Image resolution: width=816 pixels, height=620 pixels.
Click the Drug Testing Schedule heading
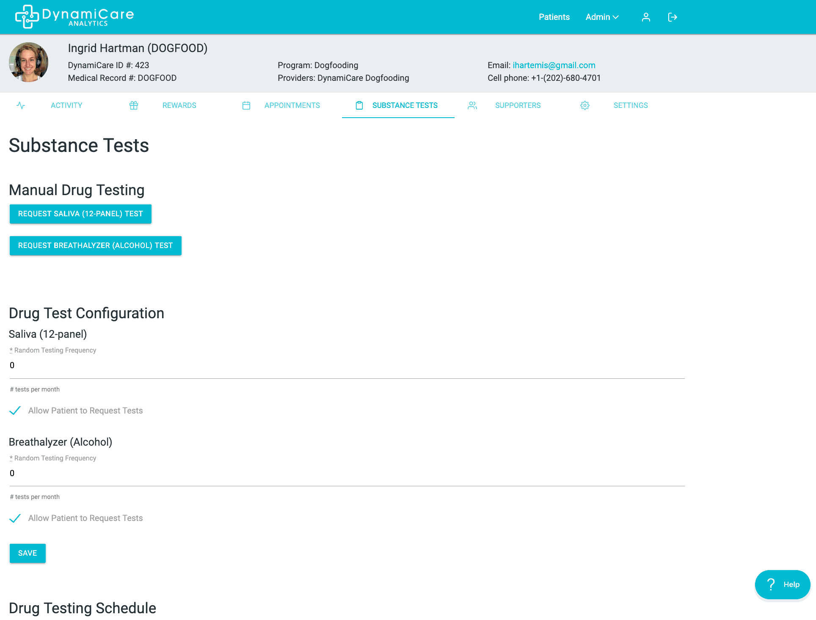point(83,608)
